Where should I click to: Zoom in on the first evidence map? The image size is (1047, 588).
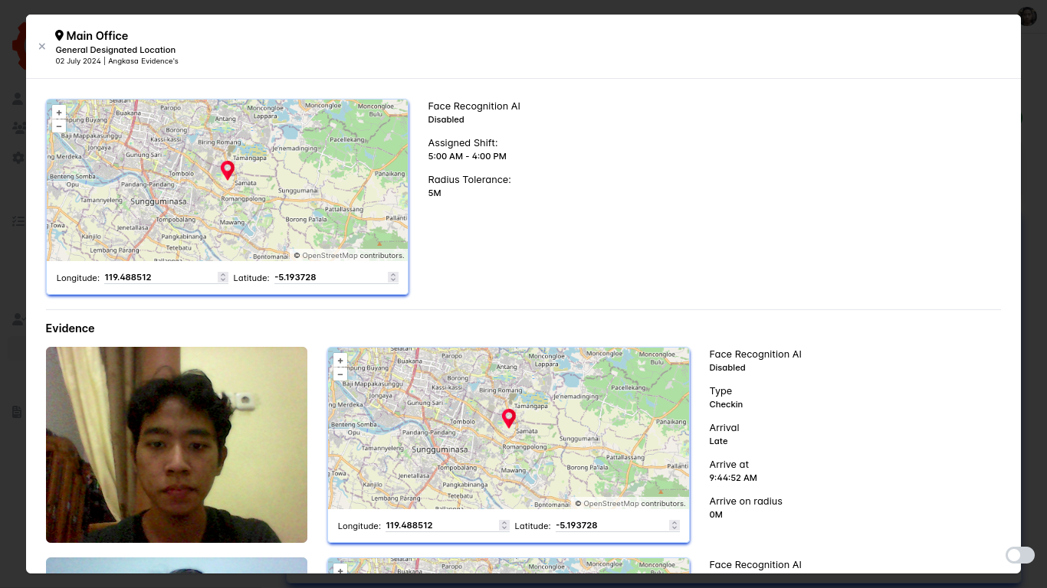tap(340, 361)
